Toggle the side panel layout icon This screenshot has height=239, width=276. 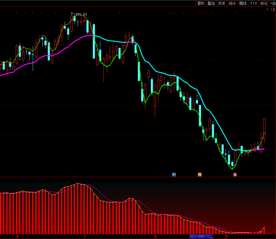[273, 9]
